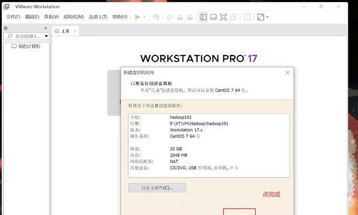Click the E:\XT\VM\Hadoop\hadoop101 location text

199,124
